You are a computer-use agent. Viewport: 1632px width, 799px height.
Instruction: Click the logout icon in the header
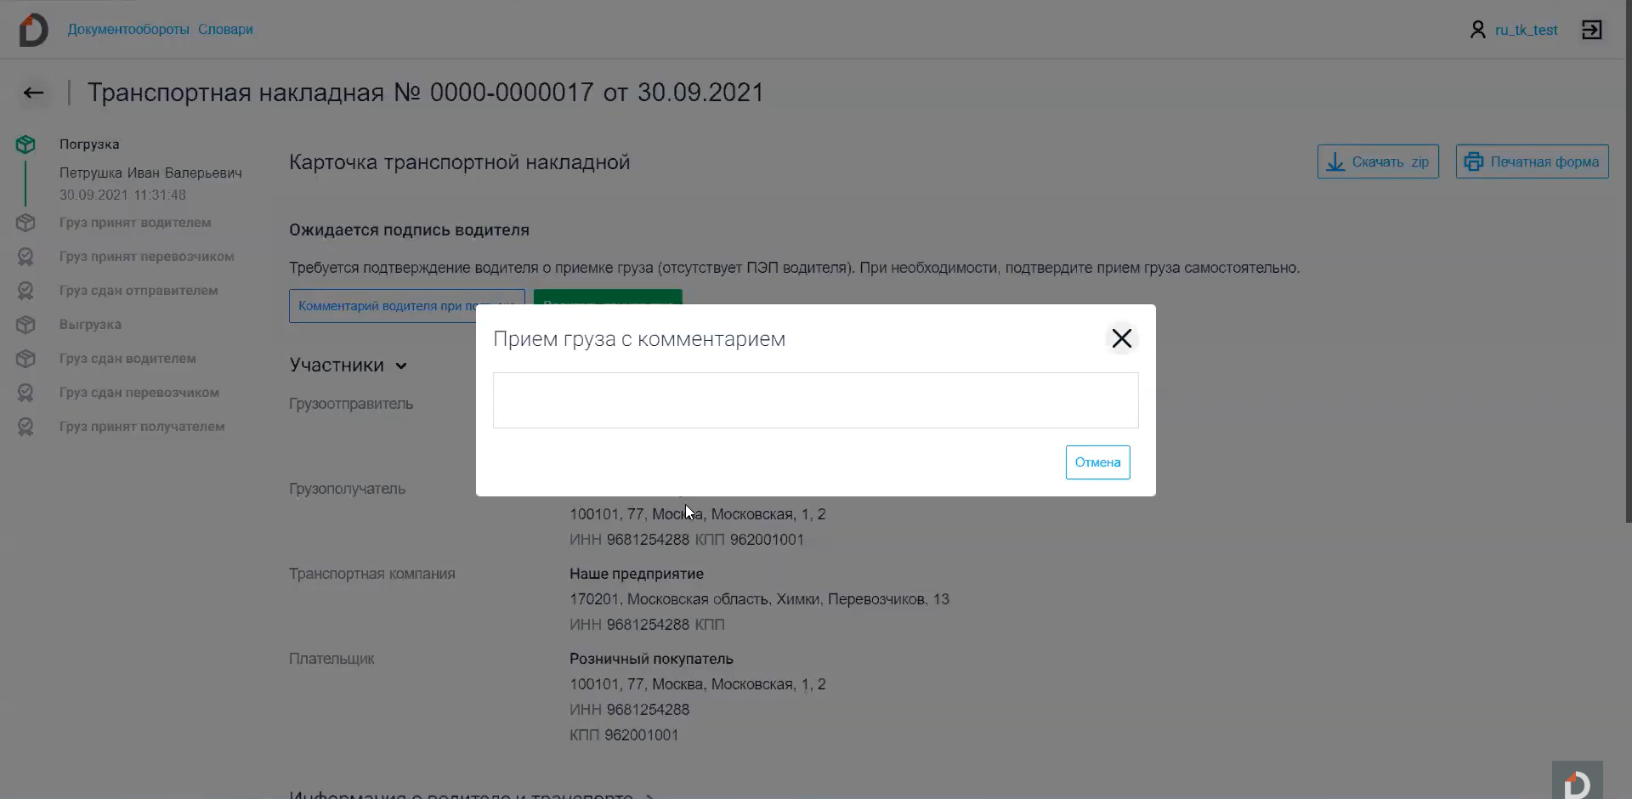(1591, 30)
